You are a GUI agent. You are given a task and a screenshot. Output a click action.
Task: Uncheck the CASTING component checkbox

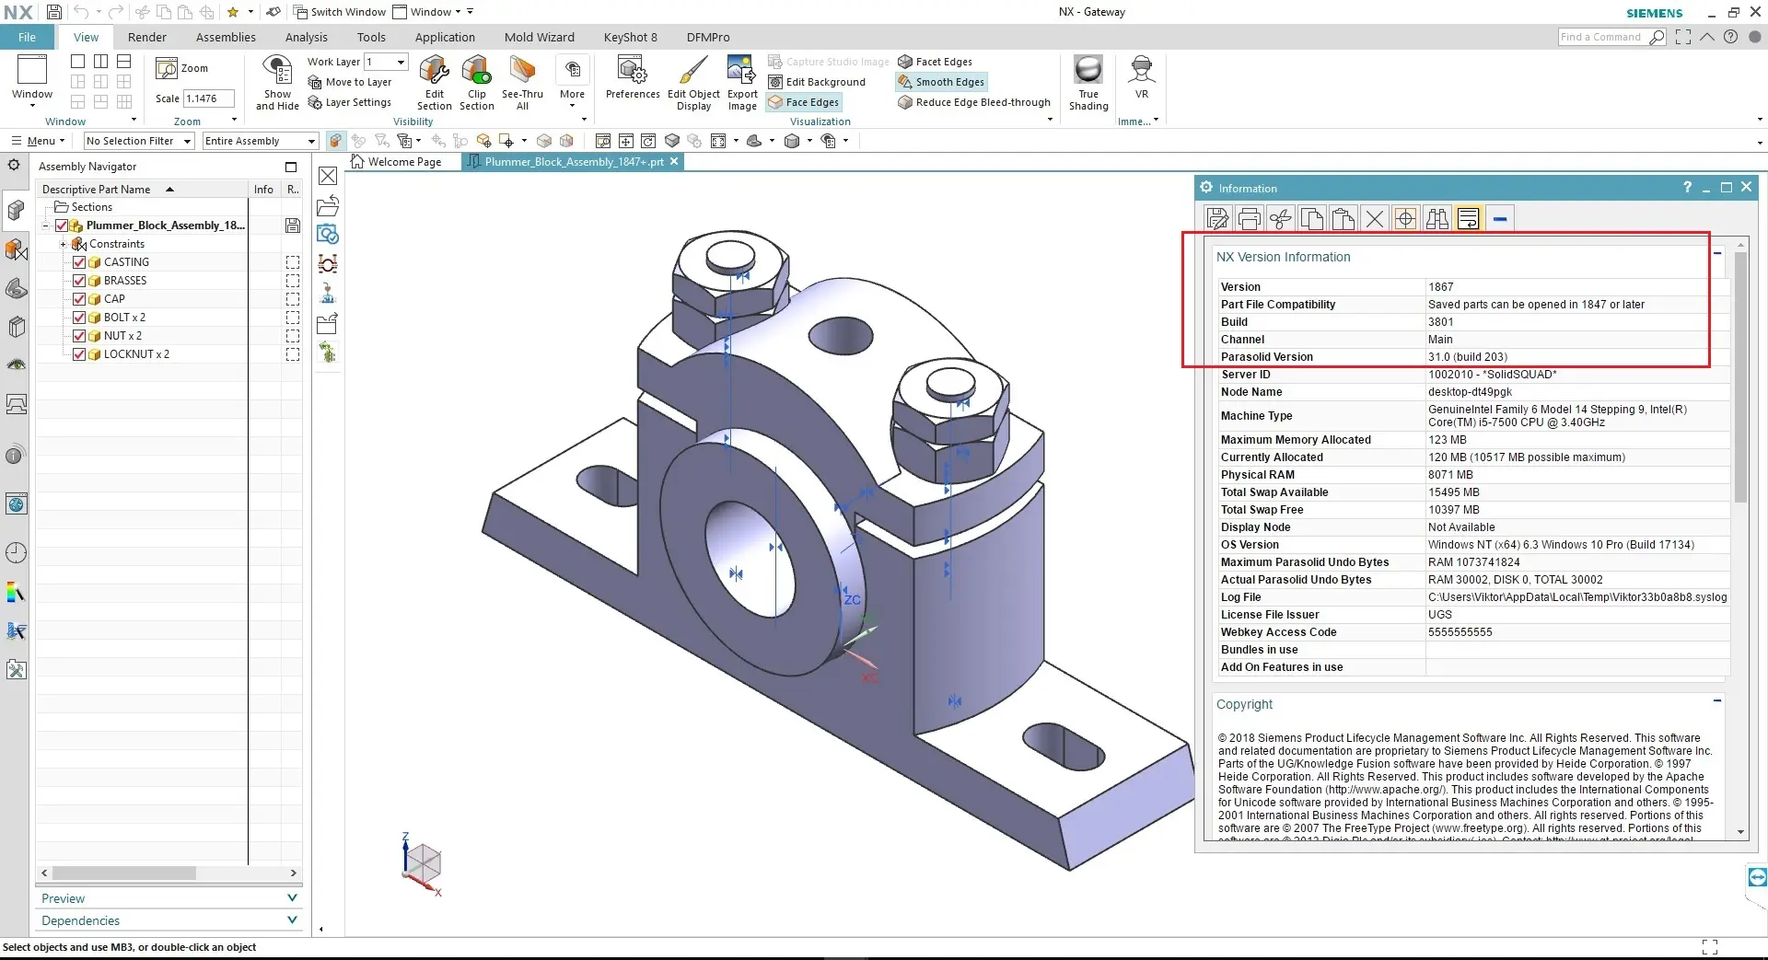point(79,262)
